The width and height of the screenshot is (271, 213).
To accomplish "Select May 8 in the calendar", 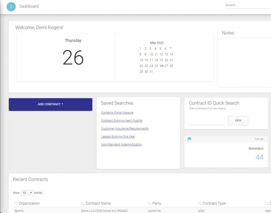I will [140, 54].
